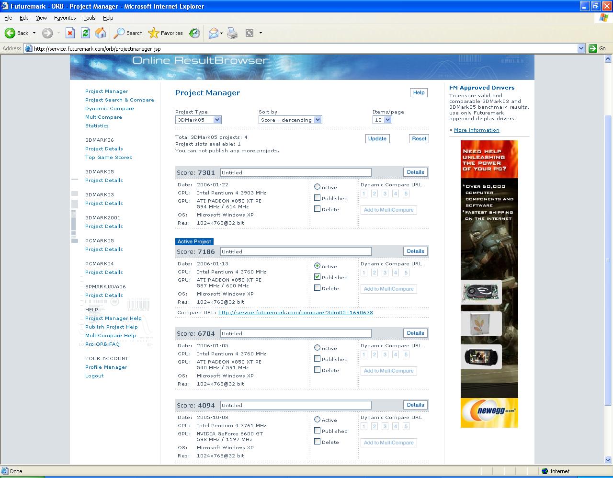Open the Favorites star toolbar button
Viewport: 613px width, 478px height.
click(166, 33)
